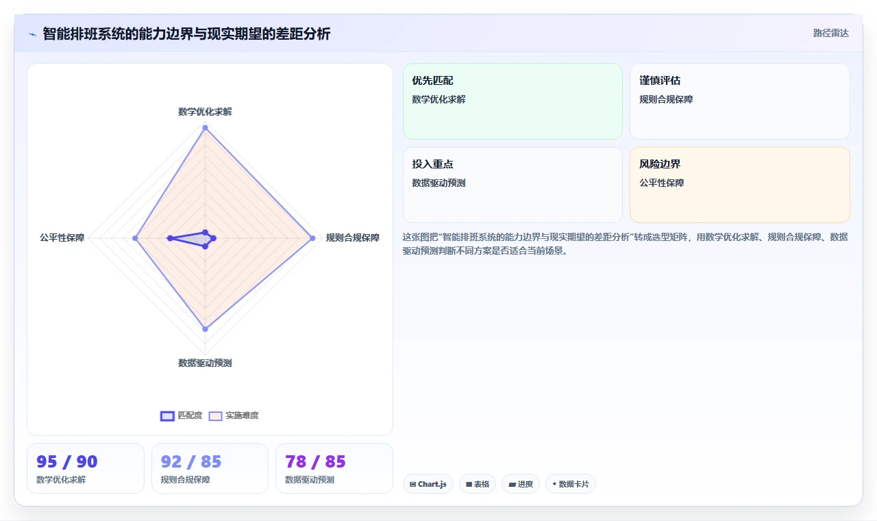Toggle the 实施难度 legend swatch

tap(216, 416)
